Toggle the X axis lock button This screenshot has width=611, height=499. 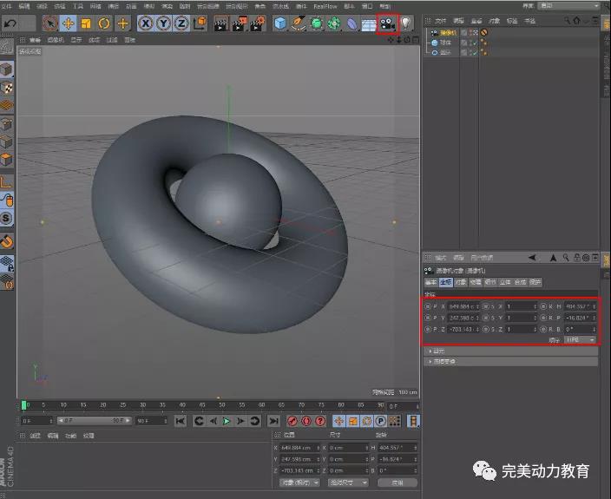pyautogui.click(x=145, y=23)
